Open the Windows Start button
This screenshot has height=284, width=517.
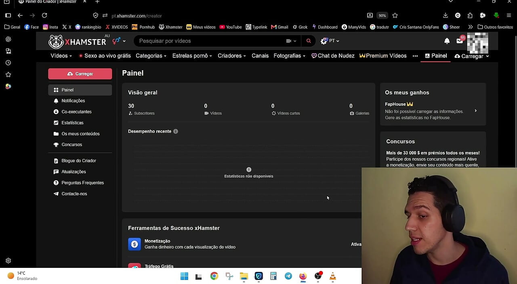[184, 276]
